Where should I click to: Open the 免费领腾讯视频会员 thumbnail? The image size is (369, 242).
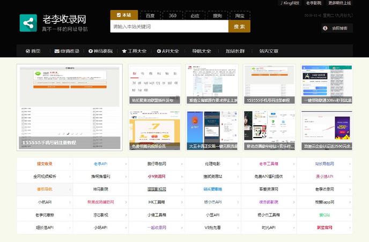pos(154,131)
